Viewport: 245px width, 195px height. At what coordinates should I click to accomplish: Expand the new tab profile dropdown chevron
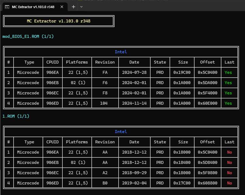(81, 7)
